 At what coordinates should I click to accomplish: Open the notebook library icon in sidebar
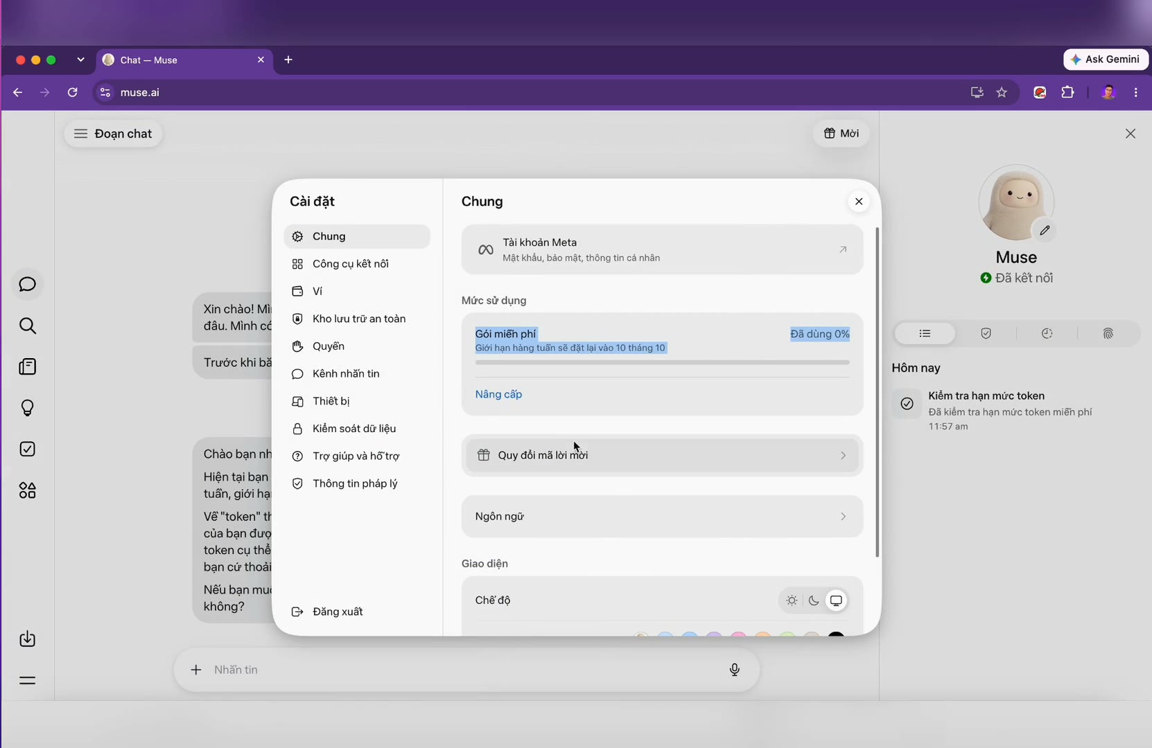pos(28,366)
